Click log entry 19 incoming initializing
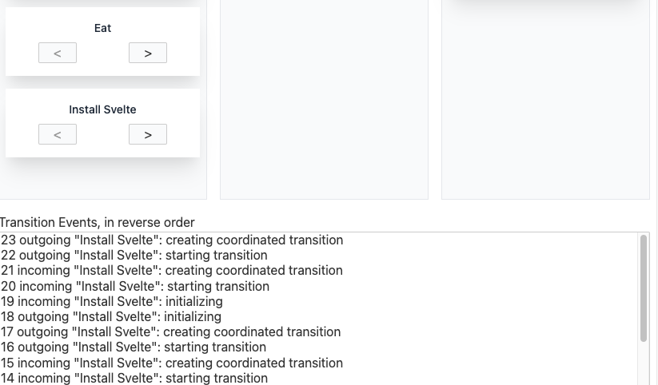Screen dimensions: 658x385 pyautogui.click(x=112, y=302)
